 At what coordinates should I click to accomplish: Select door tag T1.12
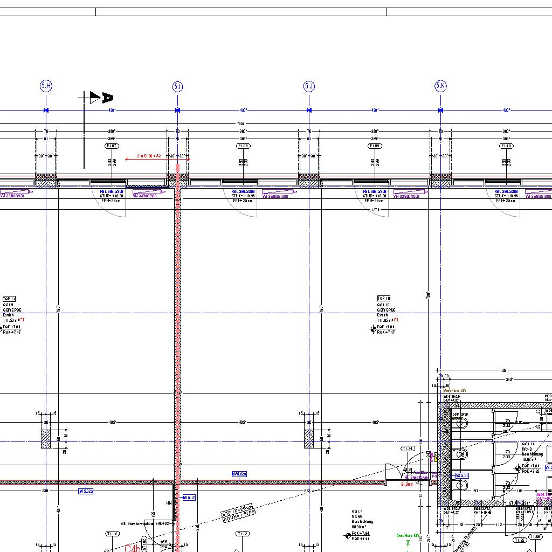click(x=242, y=534)
